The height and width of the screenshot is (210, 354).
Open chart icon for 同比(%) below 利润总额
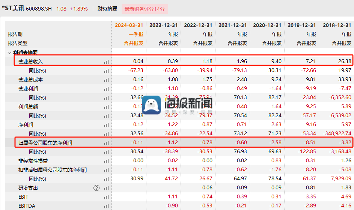click(x=106, y=116)
